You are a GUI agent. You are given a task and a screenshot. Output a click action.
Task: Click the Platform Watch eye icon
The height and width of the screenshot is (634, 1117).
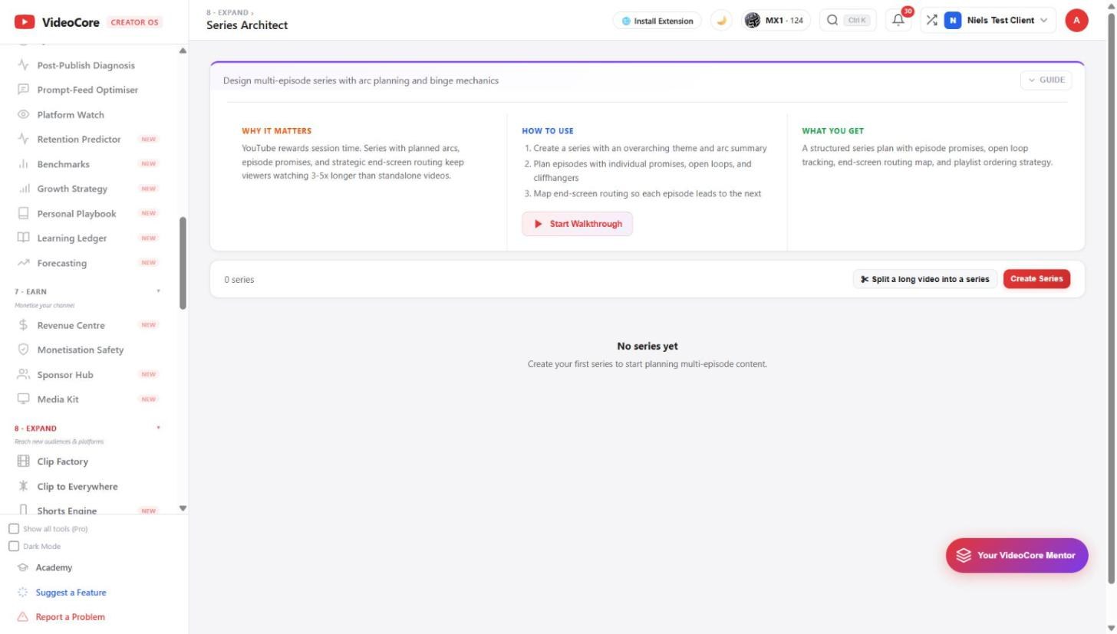[23, 114]
